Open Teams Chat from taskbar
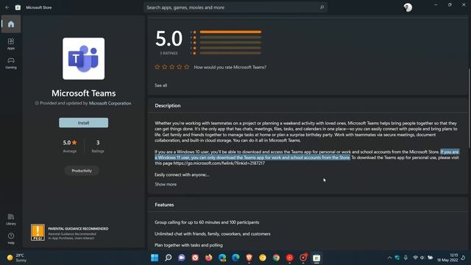471x265 pixels. [182, 258]
